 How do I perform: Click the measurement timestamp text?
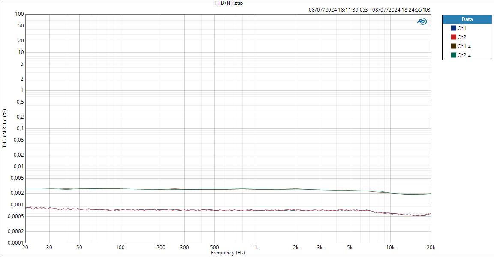[x=369, y=9]
